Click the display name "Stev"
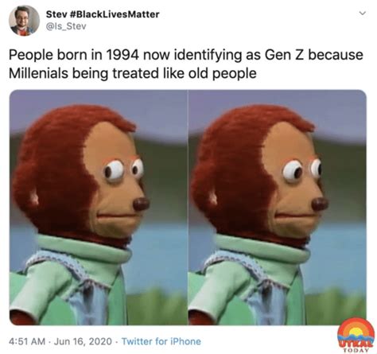377x354 pixels. [57, 14]
